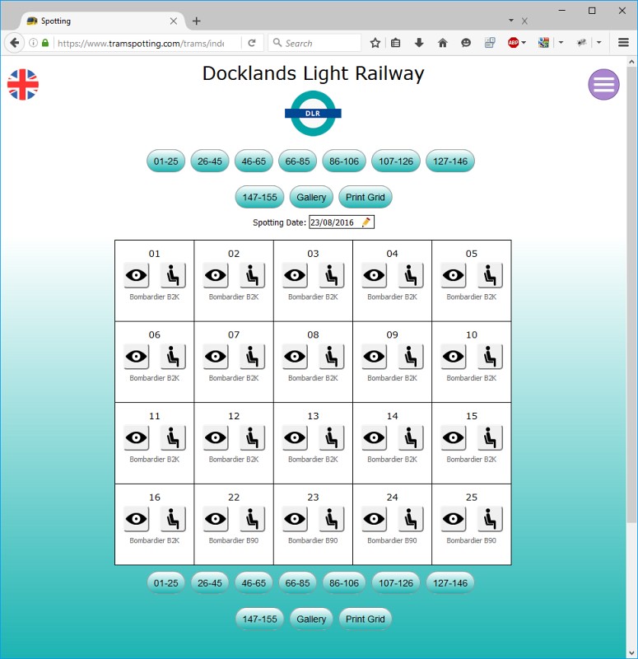
Task: Open the purple hamburger site menu
Action: click(603, 85)
